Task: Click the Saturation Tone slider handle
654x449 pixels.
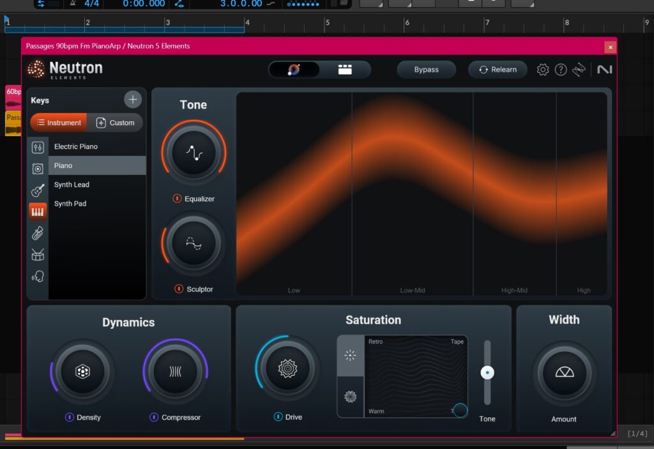Action: coord(487,372)
